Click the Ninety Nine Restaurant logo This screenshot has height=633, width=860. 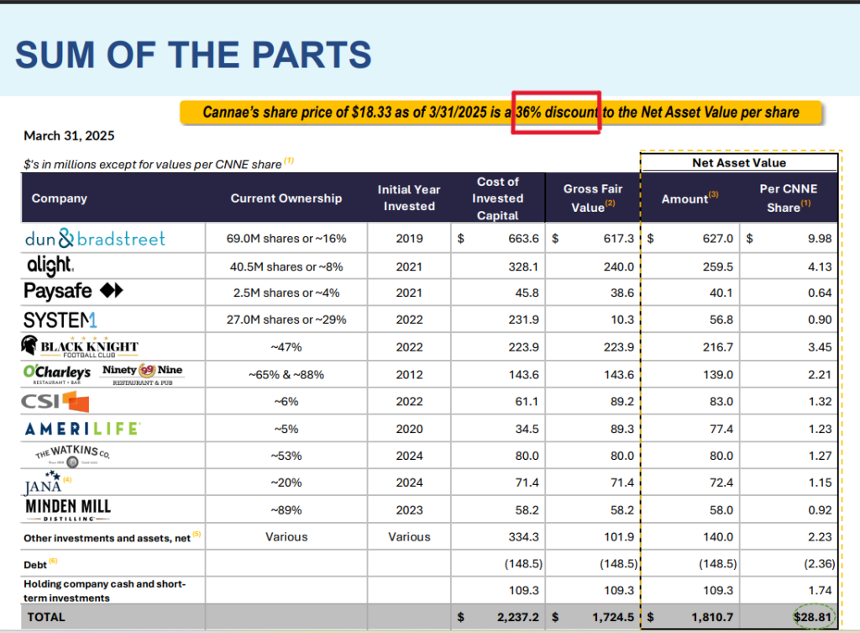(142, 372)
